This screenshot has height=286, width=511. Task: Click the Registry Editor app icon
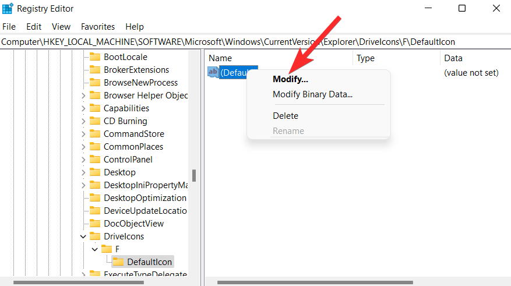click(x=8, y=9)
